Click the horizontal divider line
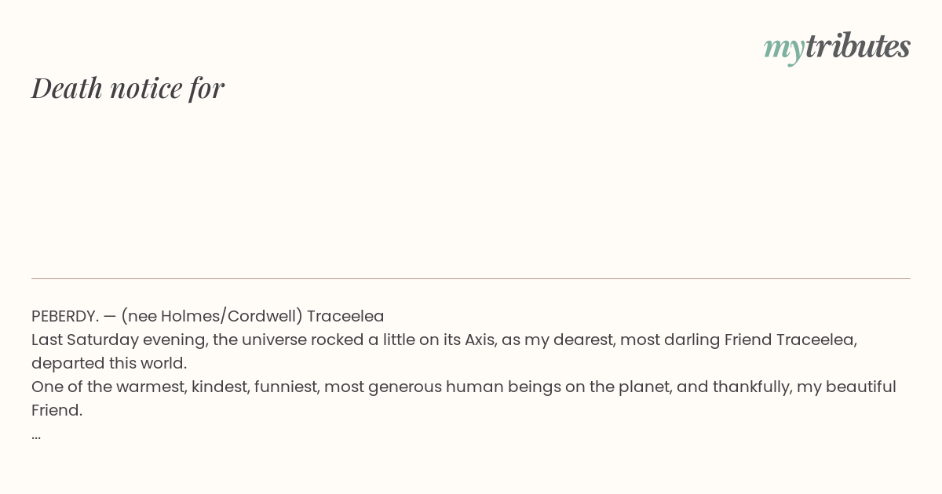 (471, 278)
